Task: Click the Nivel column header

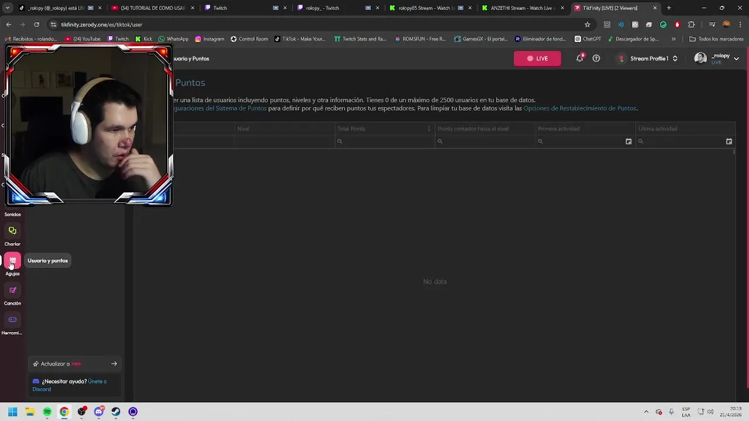Action: pos(284,129)
